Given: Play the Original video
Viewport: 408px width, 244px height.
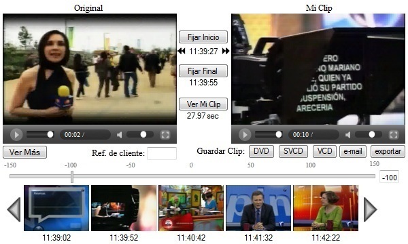Looking at the screenshot, I should point(16,135).
